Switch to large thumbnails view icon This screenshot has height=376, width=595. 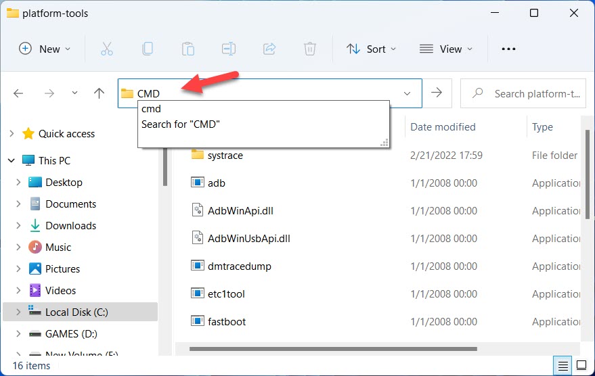581,365
